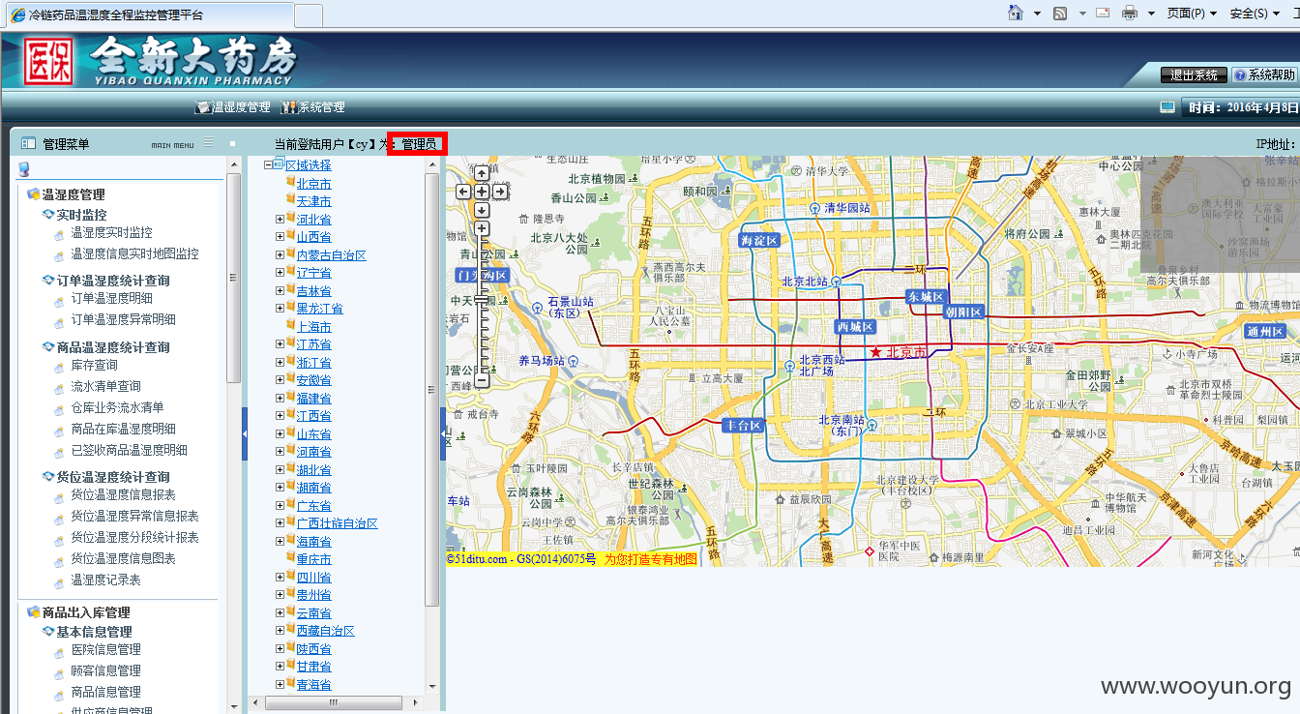Open the Print options dropdown arrow
The image size is (1300, 714).
(x=1151, y=14)
